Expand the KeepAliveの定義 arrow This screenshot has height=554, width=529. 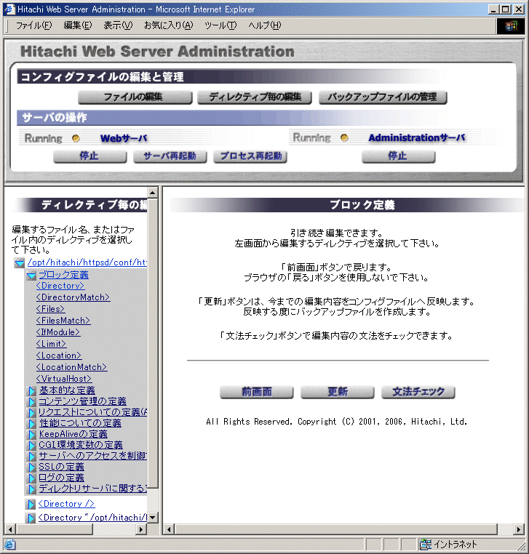pyautogui.click(x=32, y=435)
